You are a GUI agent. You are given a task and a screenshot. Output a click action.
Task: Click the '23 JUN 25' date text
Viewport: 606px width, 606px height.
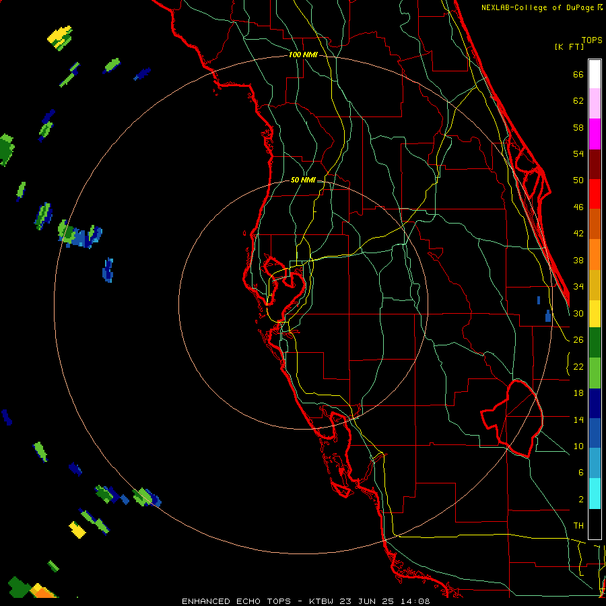pyautogui.click(x=366, y=601)
